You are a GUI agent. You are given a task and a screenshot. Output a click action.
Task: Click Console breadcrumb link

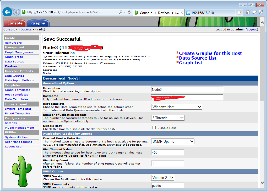[9, 29]
